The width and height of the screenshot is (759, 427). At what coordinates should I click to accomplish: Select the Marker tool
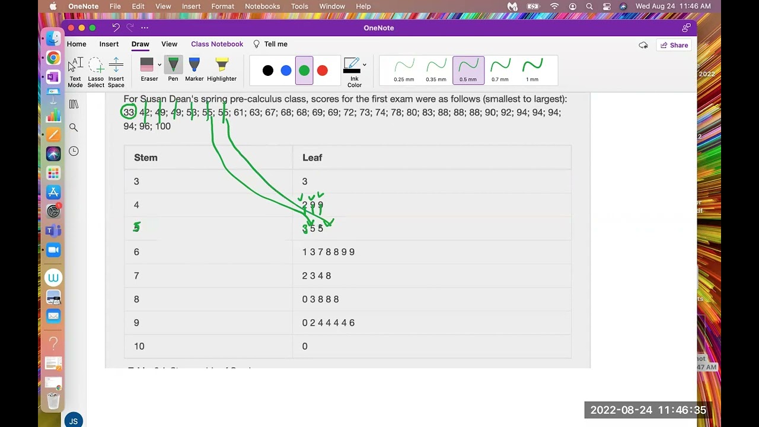[194, 70]
